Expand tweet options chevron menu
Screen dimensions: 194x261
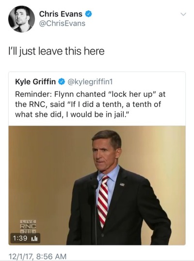[x=183, y=14]
